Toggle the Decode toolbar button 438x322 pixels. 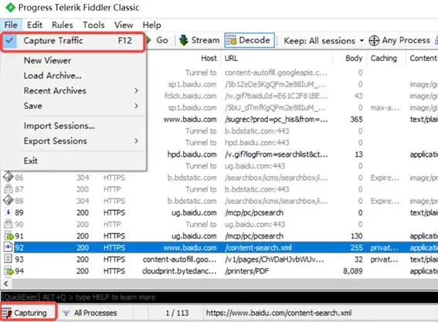[x=250, y=40]
